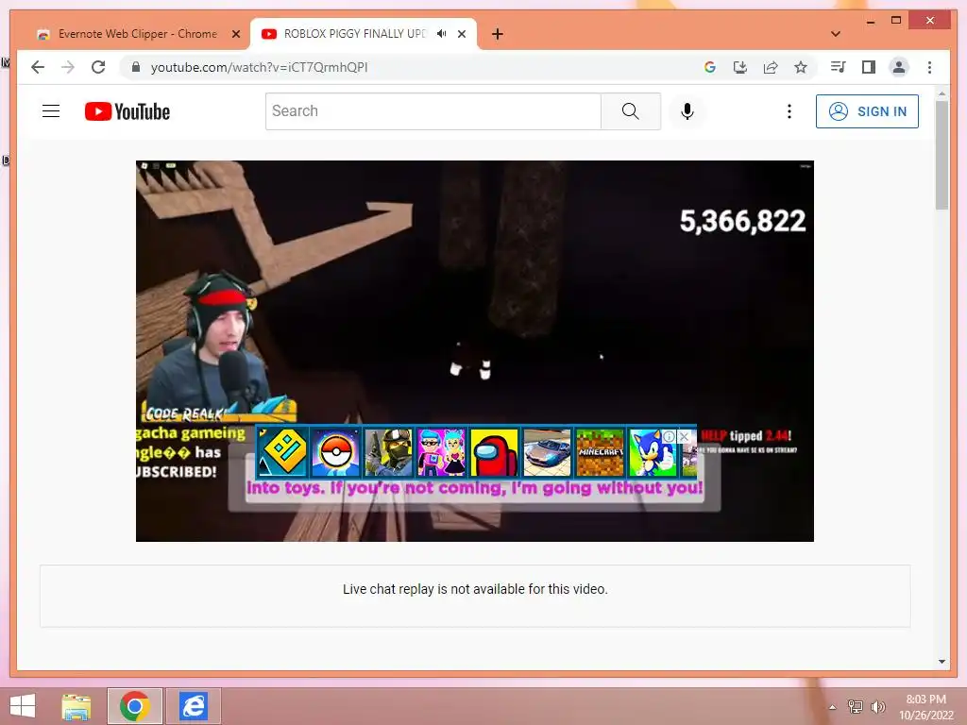Share this page via share icon

(771, 67)
